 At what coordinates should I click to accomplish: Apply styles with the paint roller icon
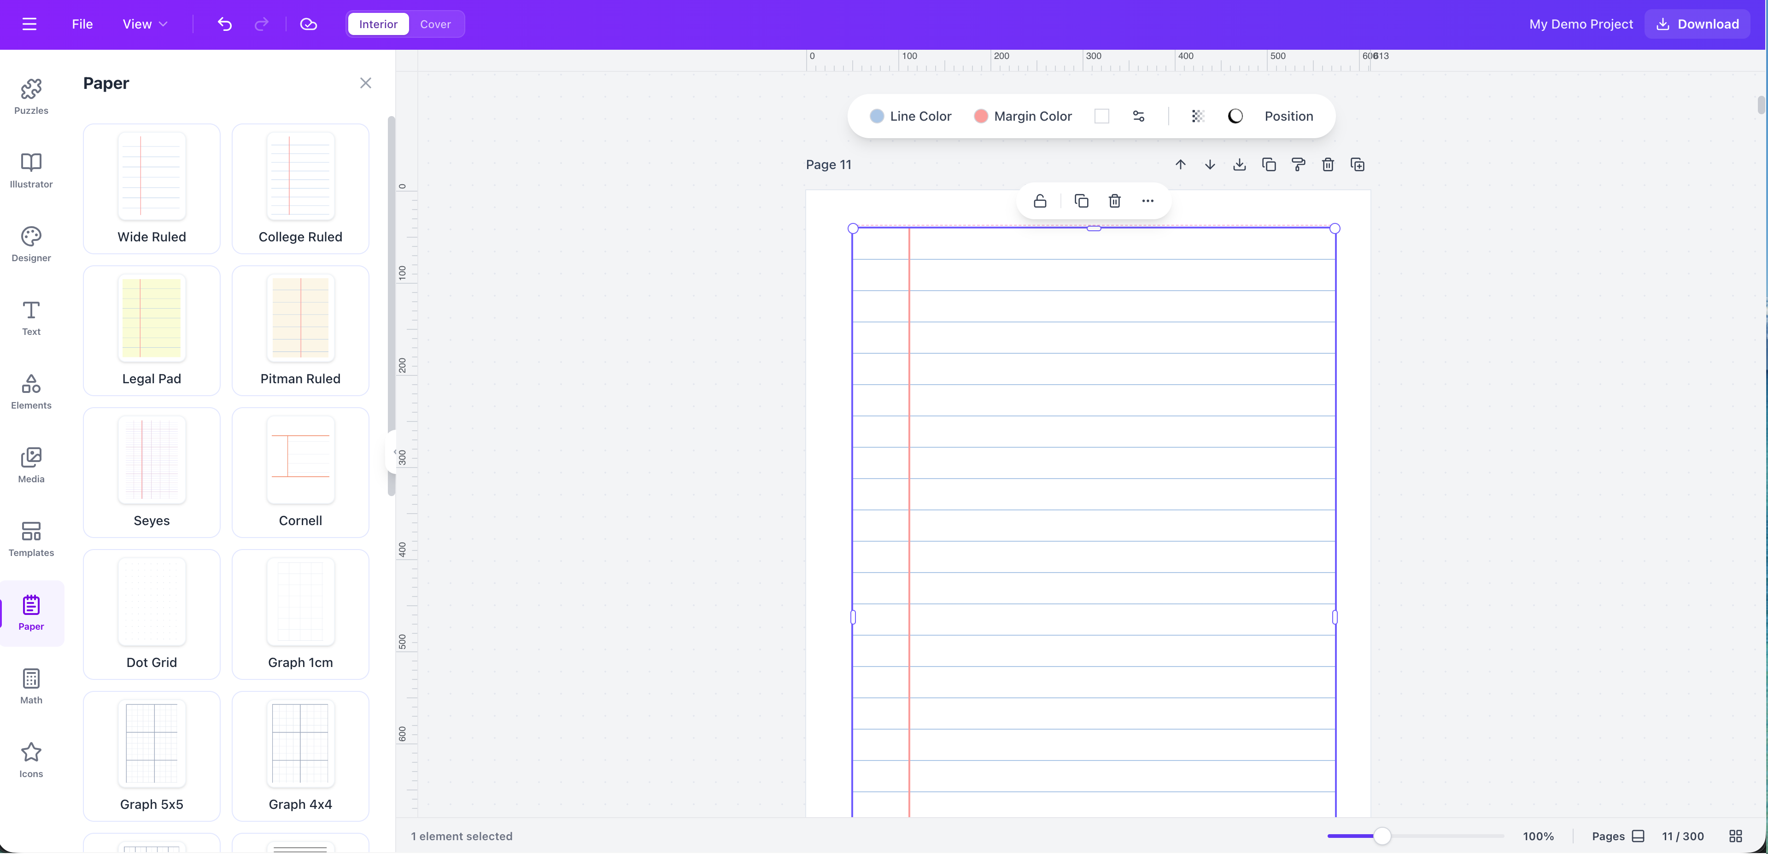point(1298,165)
